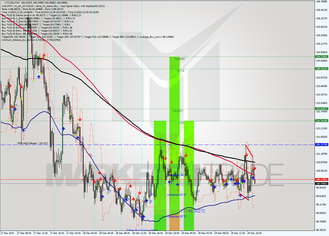The height and width of the screenshot is (236, 329).
Task: Click the '29 Dec 08:30' time axis label
Action: 222,233
